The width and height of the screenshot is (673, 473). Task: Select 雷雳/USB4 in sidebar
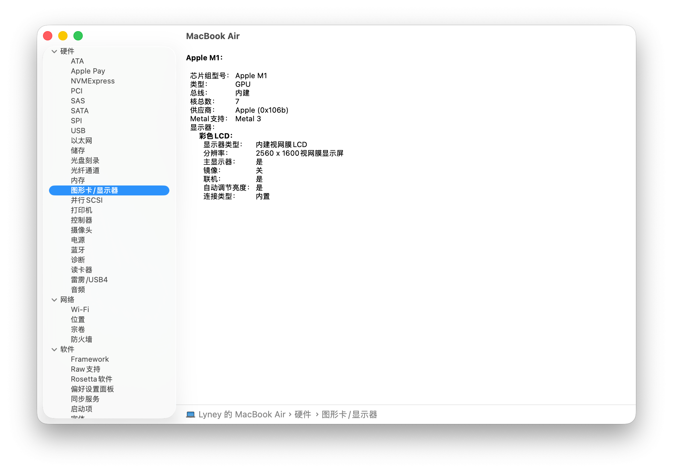tap(89, 280)
